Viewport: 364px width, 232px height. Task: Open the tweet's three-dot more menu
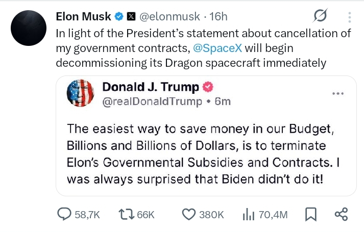[x=350, y=17]
